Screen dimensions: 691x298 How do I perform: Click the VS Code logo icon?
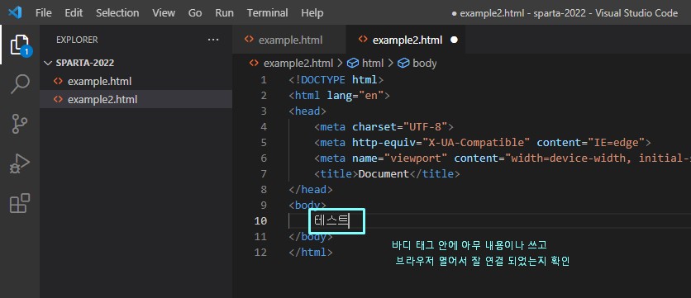coord(15,12)
